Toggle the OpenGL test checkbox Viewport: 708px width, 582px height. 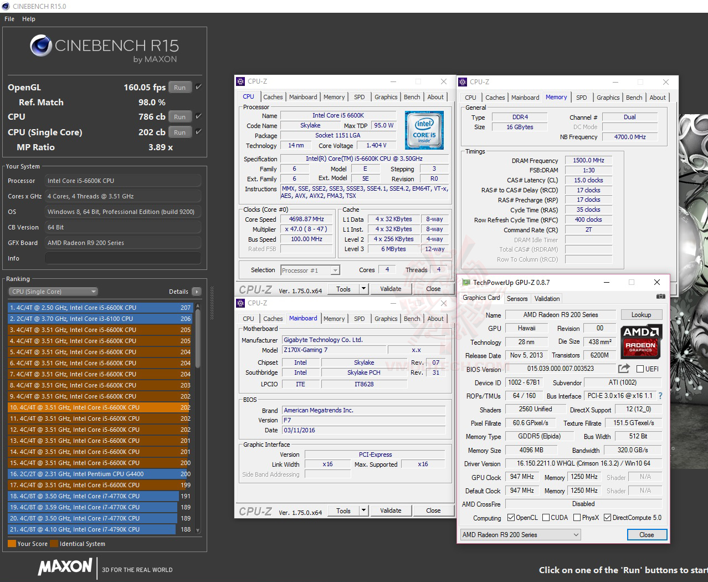tap(198, 87)
